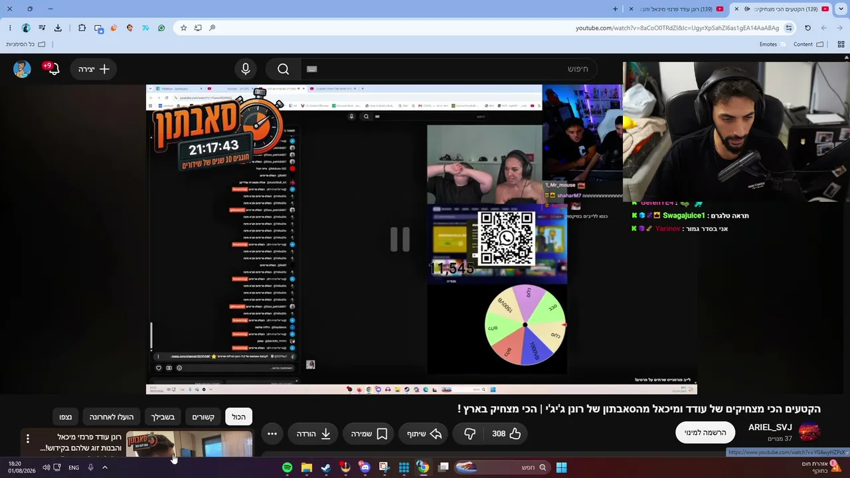The width and height of the screenshot is (850, 478).
Task: Open the bookmarks apps grid icon
Action: tap(841, 44)
